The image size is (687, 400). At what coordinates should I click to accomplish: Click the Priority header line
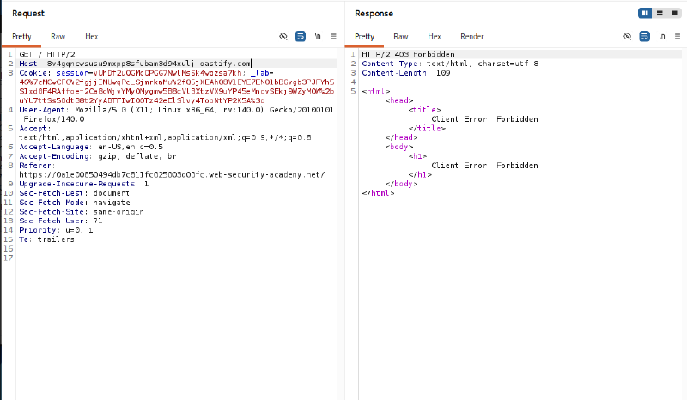coord(56,230)
